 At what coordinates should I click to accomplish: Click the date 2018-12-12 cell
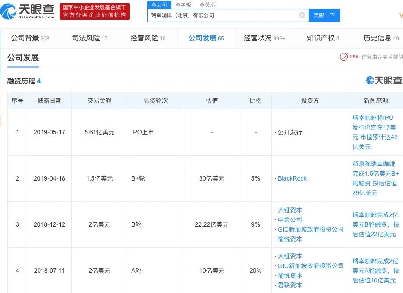click(50, 224)
